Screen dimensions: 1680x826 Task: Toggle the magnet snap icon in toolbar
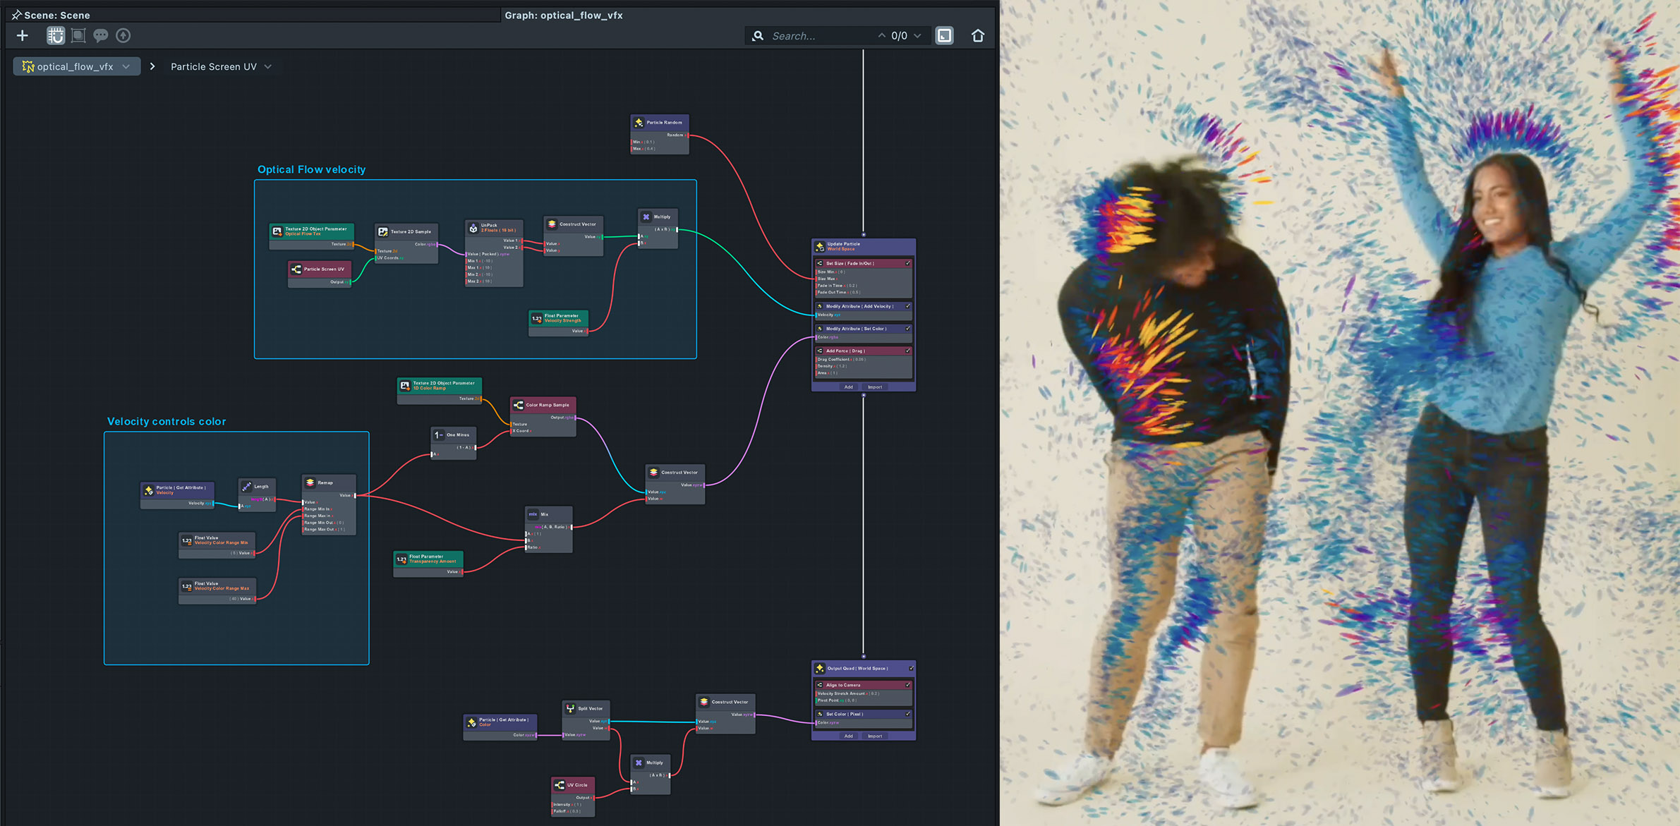(x=56, y=35)
